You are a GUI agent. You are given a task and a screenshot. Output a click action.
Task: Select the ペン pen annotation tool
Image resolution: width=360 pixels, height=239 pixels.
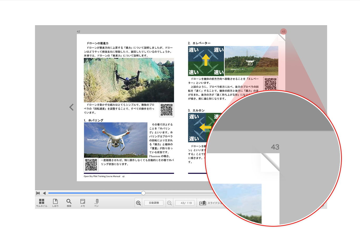96,202
